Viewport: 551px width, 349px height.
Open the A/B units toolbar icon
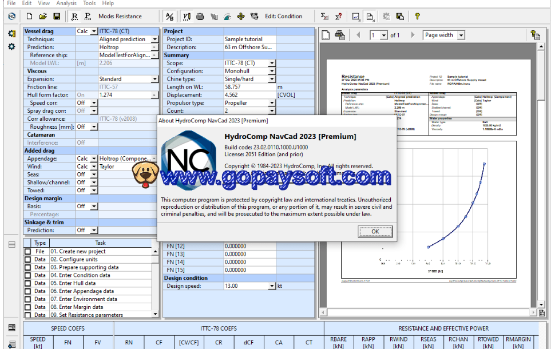(x=170, y=16)
